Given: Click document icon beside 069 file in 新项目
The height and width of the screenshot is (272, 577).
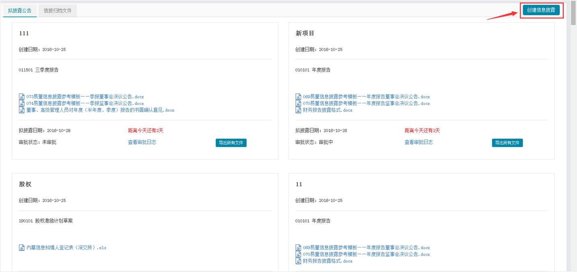Looking at the screenshot, I should click(298, 97).
